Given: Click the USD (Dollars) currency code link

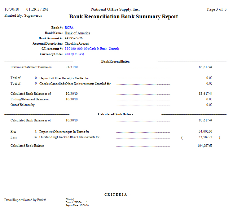Looking at the screenshot, I should [74, 54].
